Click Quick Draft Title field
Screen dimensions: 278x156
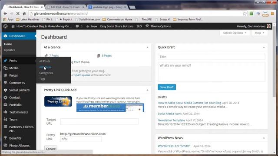click(x=212, y=57)
